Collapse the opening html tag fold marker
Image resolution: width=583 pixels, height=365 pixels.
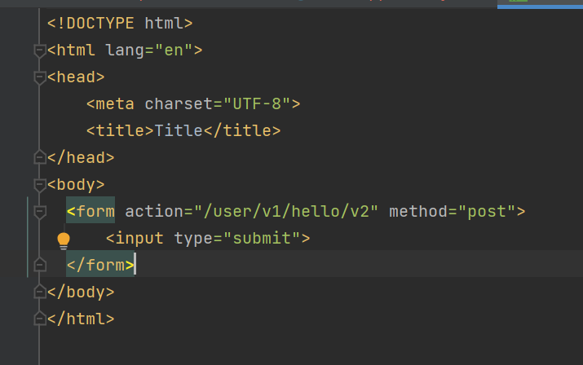(39, 51)
